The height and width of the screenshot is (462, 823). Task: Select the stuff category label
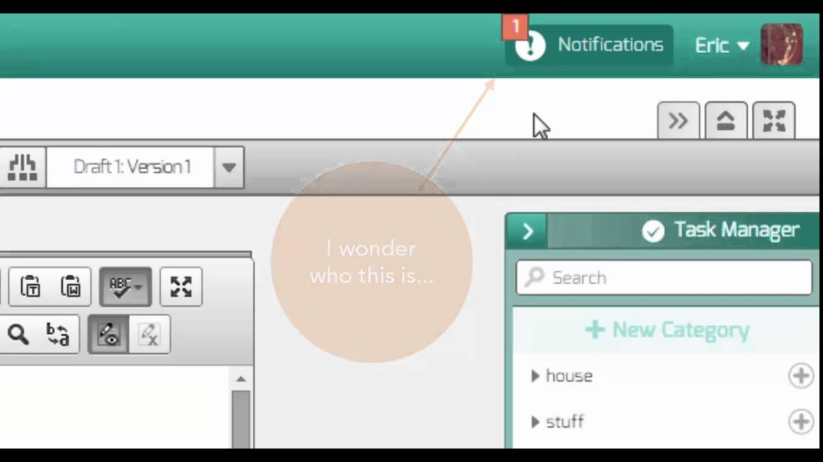coord(565,422)
